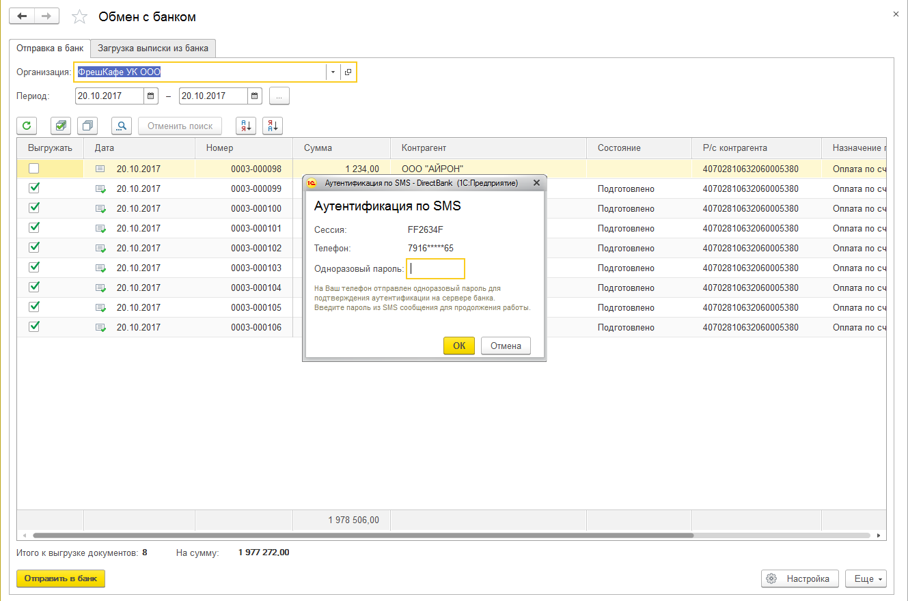Open search with the magnifier icon
908x601 pixels.
coord(122,126)
